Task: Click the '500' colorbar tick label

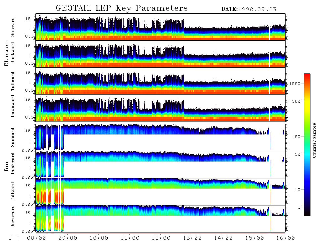Action: [x=296, y=101]
